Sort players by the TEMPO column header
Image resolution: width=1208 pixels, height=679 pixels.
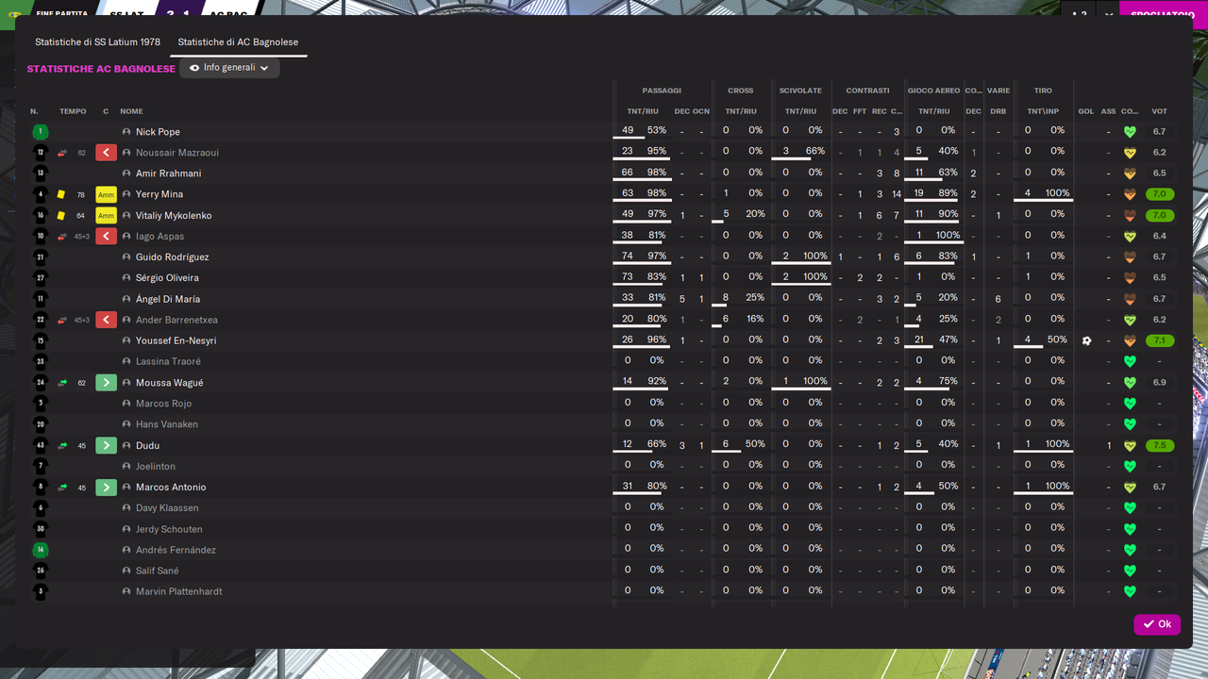pos(73,111)
